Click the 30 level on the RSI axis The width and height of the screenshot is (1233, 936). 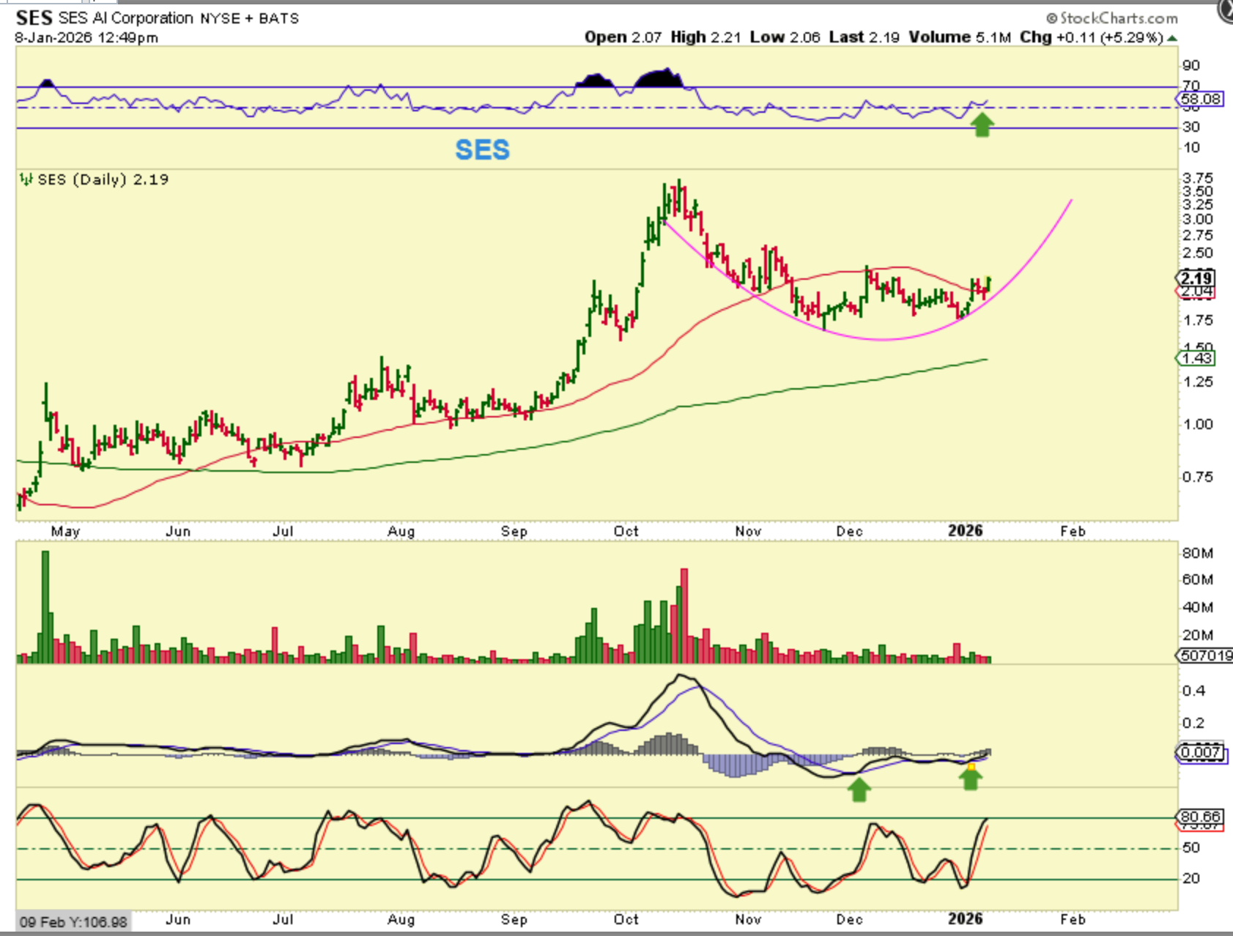pyautogui.click(x=1191, y=127)
